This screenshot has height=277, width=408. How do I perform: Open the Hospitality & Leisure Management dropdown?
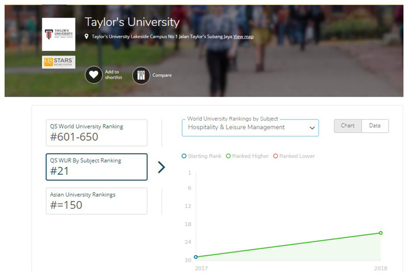pos(250,128)
